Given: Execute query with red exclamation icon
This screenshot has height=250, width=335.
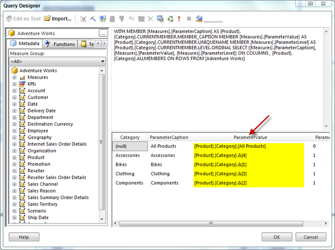Looking at the screenshot, I should [x=179, y=19].
